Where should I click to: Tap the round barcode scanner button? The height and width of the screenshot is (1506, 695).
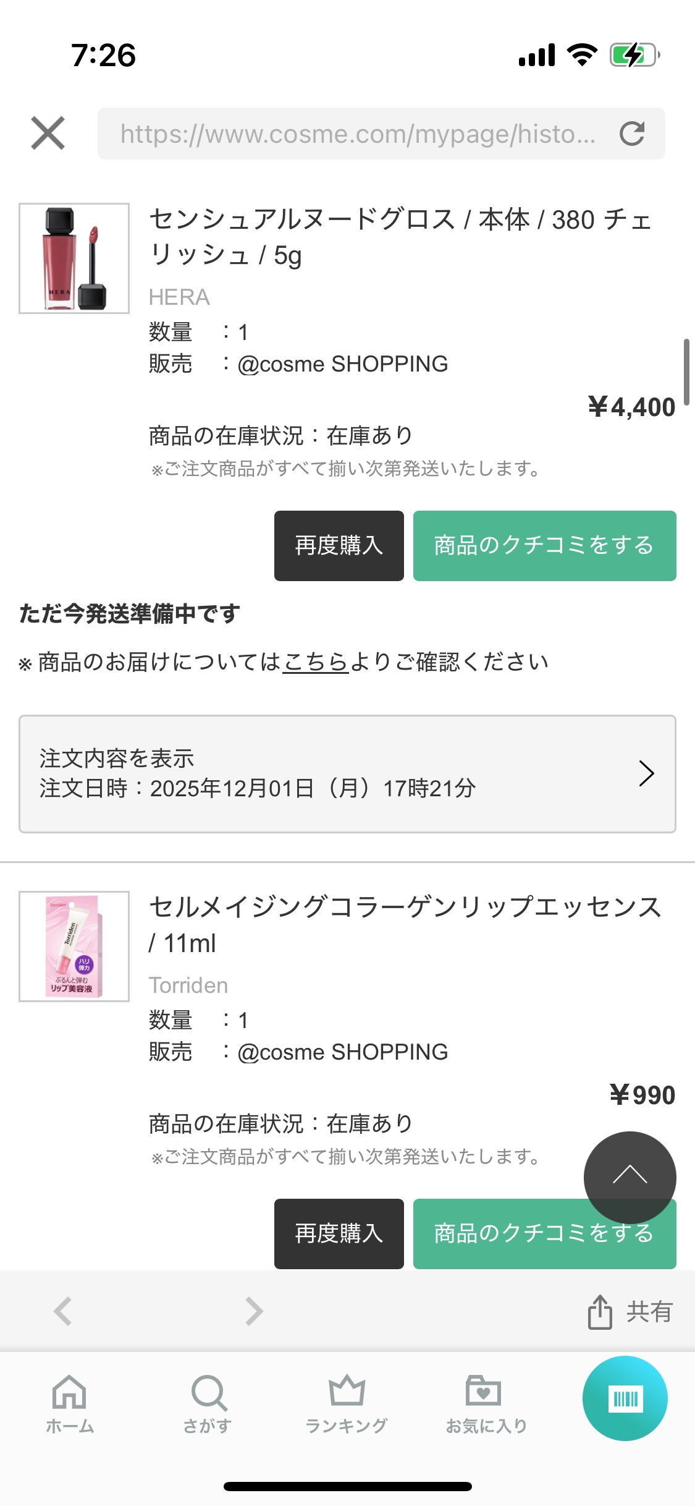pyautogui.click(x=625, y=1398)
